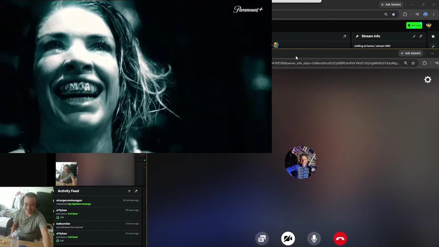Screen dimensions: 439x247
Task: Zoom icon in back browser address bar
Action: coord(386,14)
